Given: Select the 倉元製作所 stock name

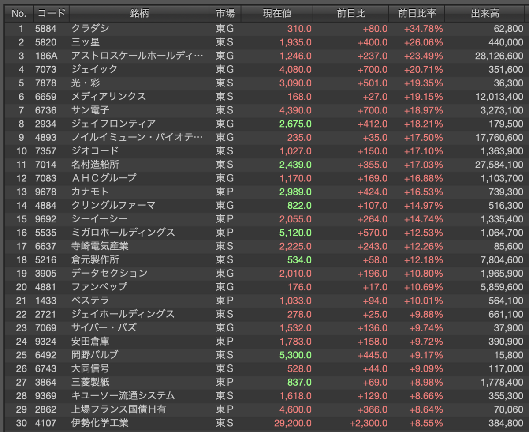Looking at the screenshot, I should click(95, 260).
